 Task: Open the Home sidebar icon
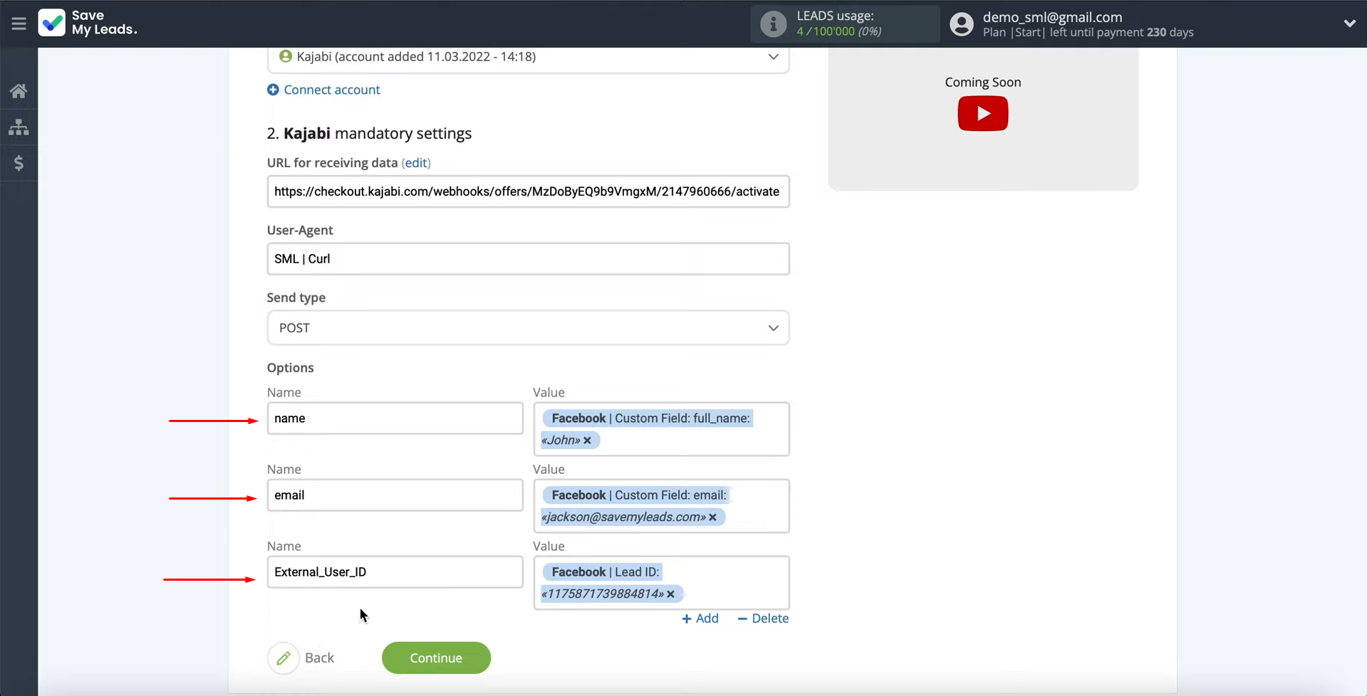19,91
